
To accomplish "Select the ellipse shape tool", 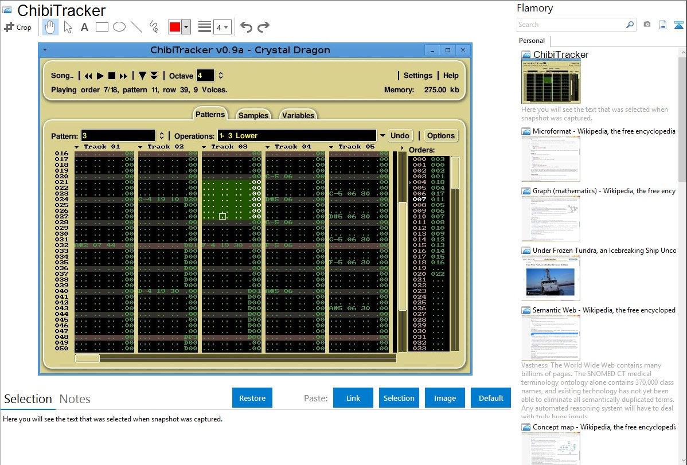I will tap(119, 27).
